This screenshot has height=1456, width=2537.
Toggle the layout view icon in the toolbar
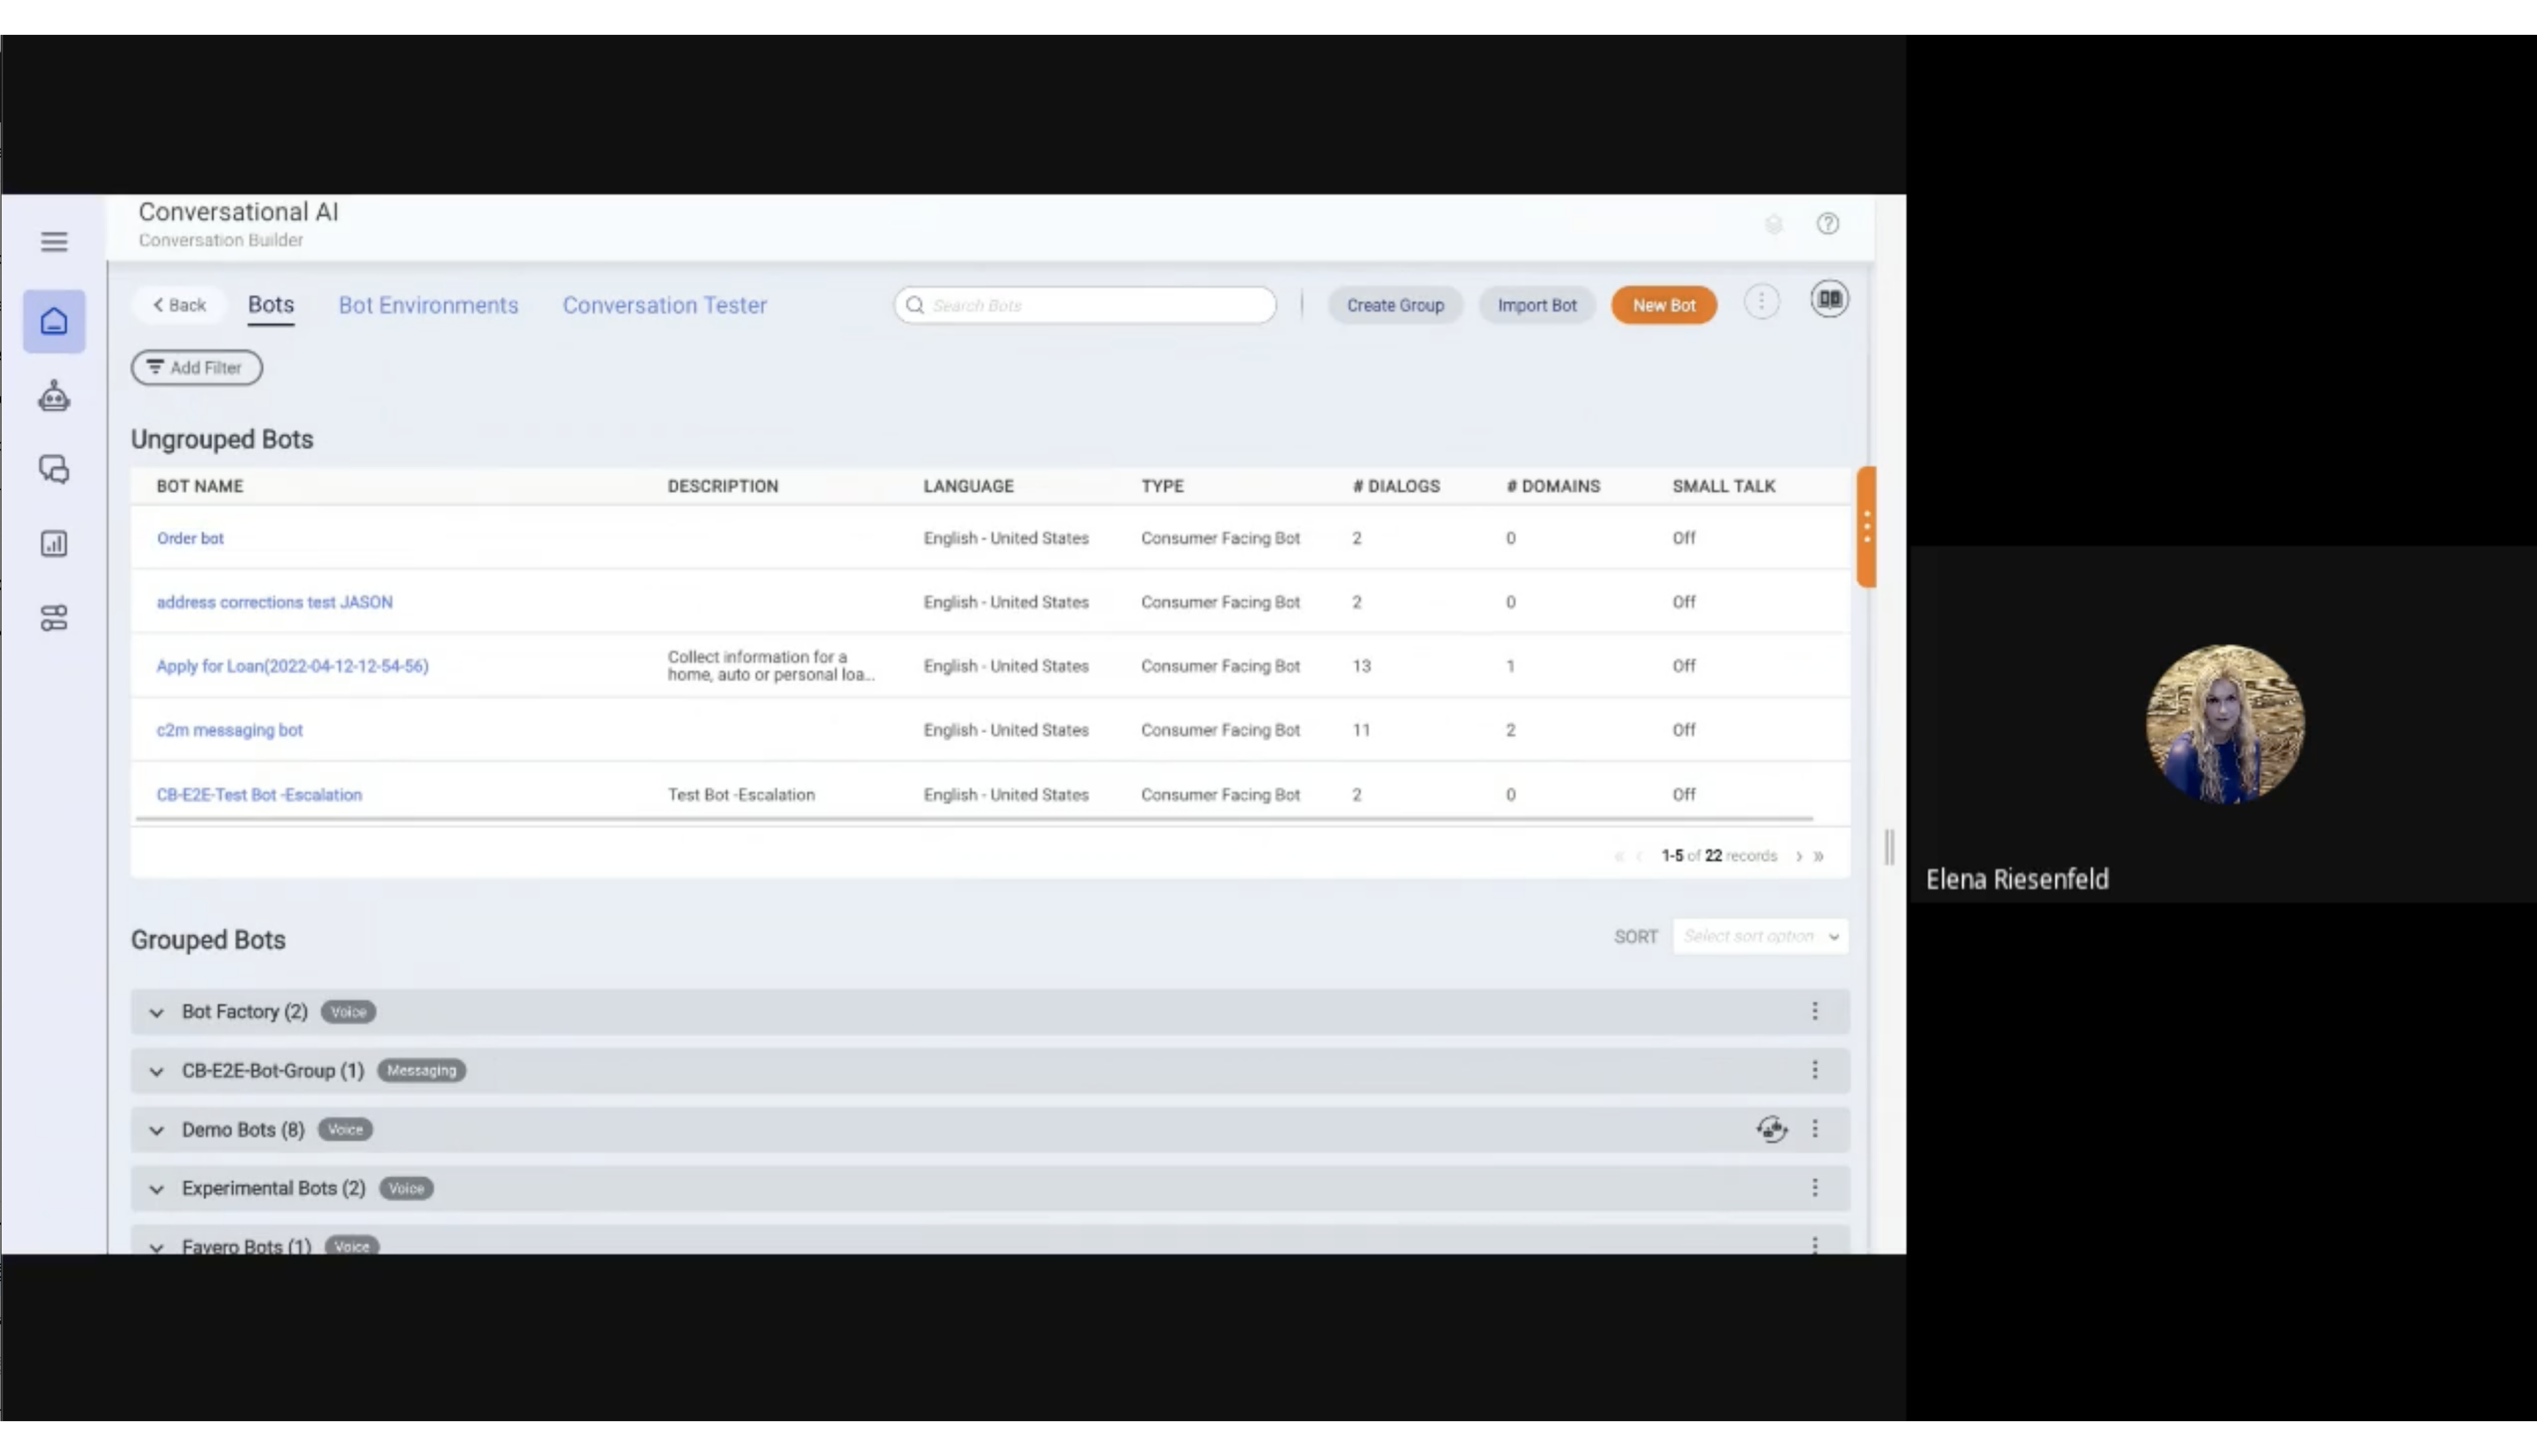click(x=1829, y=299)
